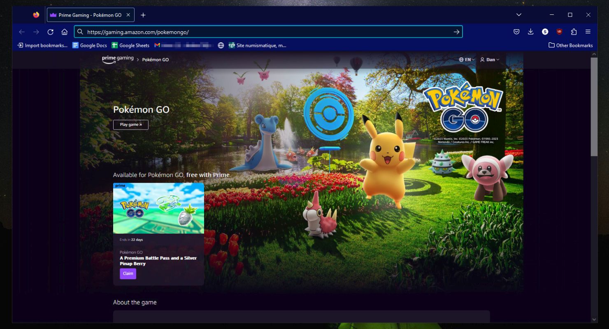Click the address bar URL field
Image resolution: width=609 pixels, height=329 pixels.
click(268, 32)
